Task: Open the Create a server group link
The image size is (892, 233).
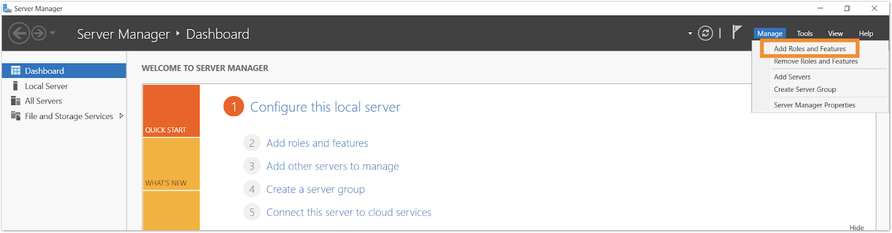Action: (x=316, y=190)
